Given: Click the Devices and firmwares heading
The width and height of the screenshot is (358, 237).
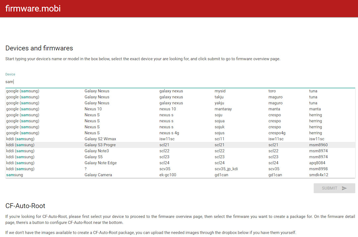Looking at the screenshot, I should pyautogui.click(x=39, y=48).
